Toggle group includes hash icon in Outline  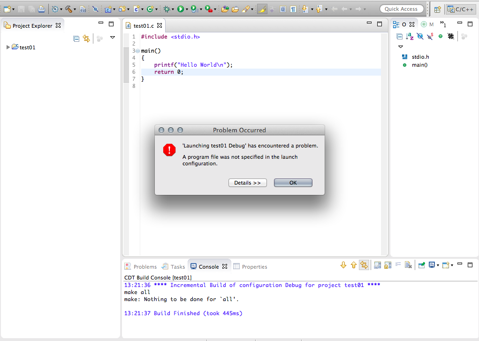click(x=450, y=36)
